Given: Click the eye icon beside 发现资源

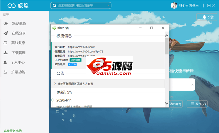Looking at the screenshot, I should pyautogui.click(x=6, y=24).
